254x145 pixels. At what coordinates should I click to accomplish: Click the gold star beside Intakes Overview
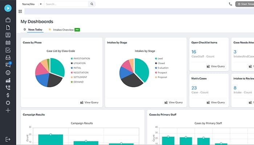[x=50, y=29]
